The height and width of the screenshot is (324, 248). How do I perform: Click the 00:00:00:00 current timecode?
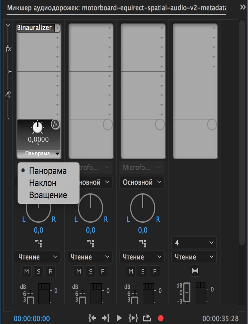32,318
